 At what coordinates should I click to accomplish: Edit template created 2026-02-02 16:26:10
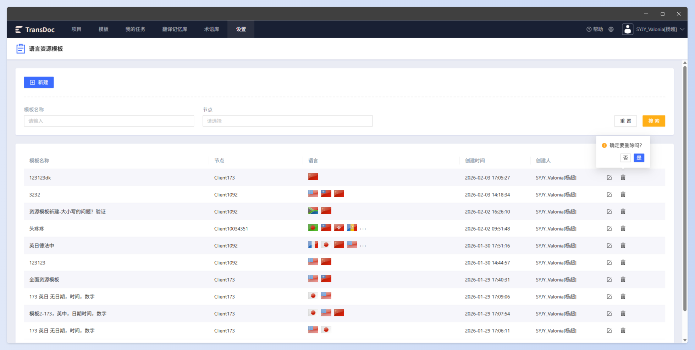pyautogui.click(x=609, y=211)
